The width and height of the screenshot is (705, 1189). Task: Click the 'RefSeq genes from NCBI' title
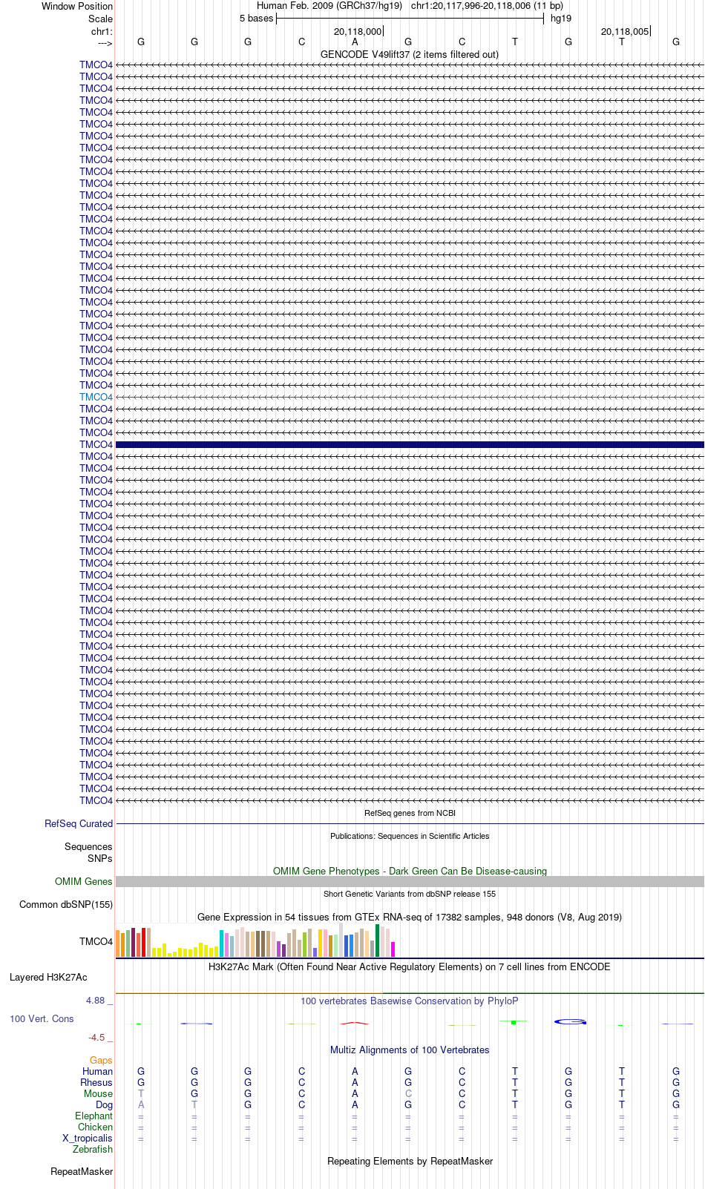tap(410, 813)
